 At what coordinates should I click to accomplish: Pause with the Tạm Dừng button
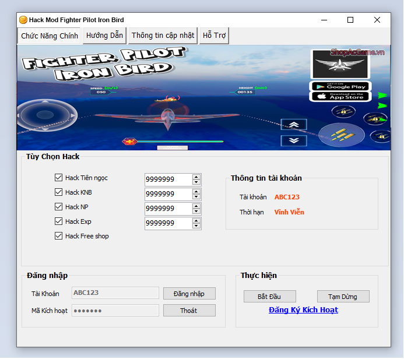point(343,297)
